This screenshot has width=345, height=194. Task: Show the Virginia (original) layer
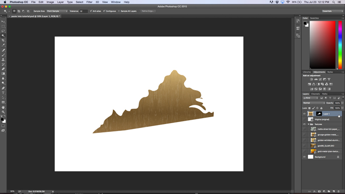304,119
